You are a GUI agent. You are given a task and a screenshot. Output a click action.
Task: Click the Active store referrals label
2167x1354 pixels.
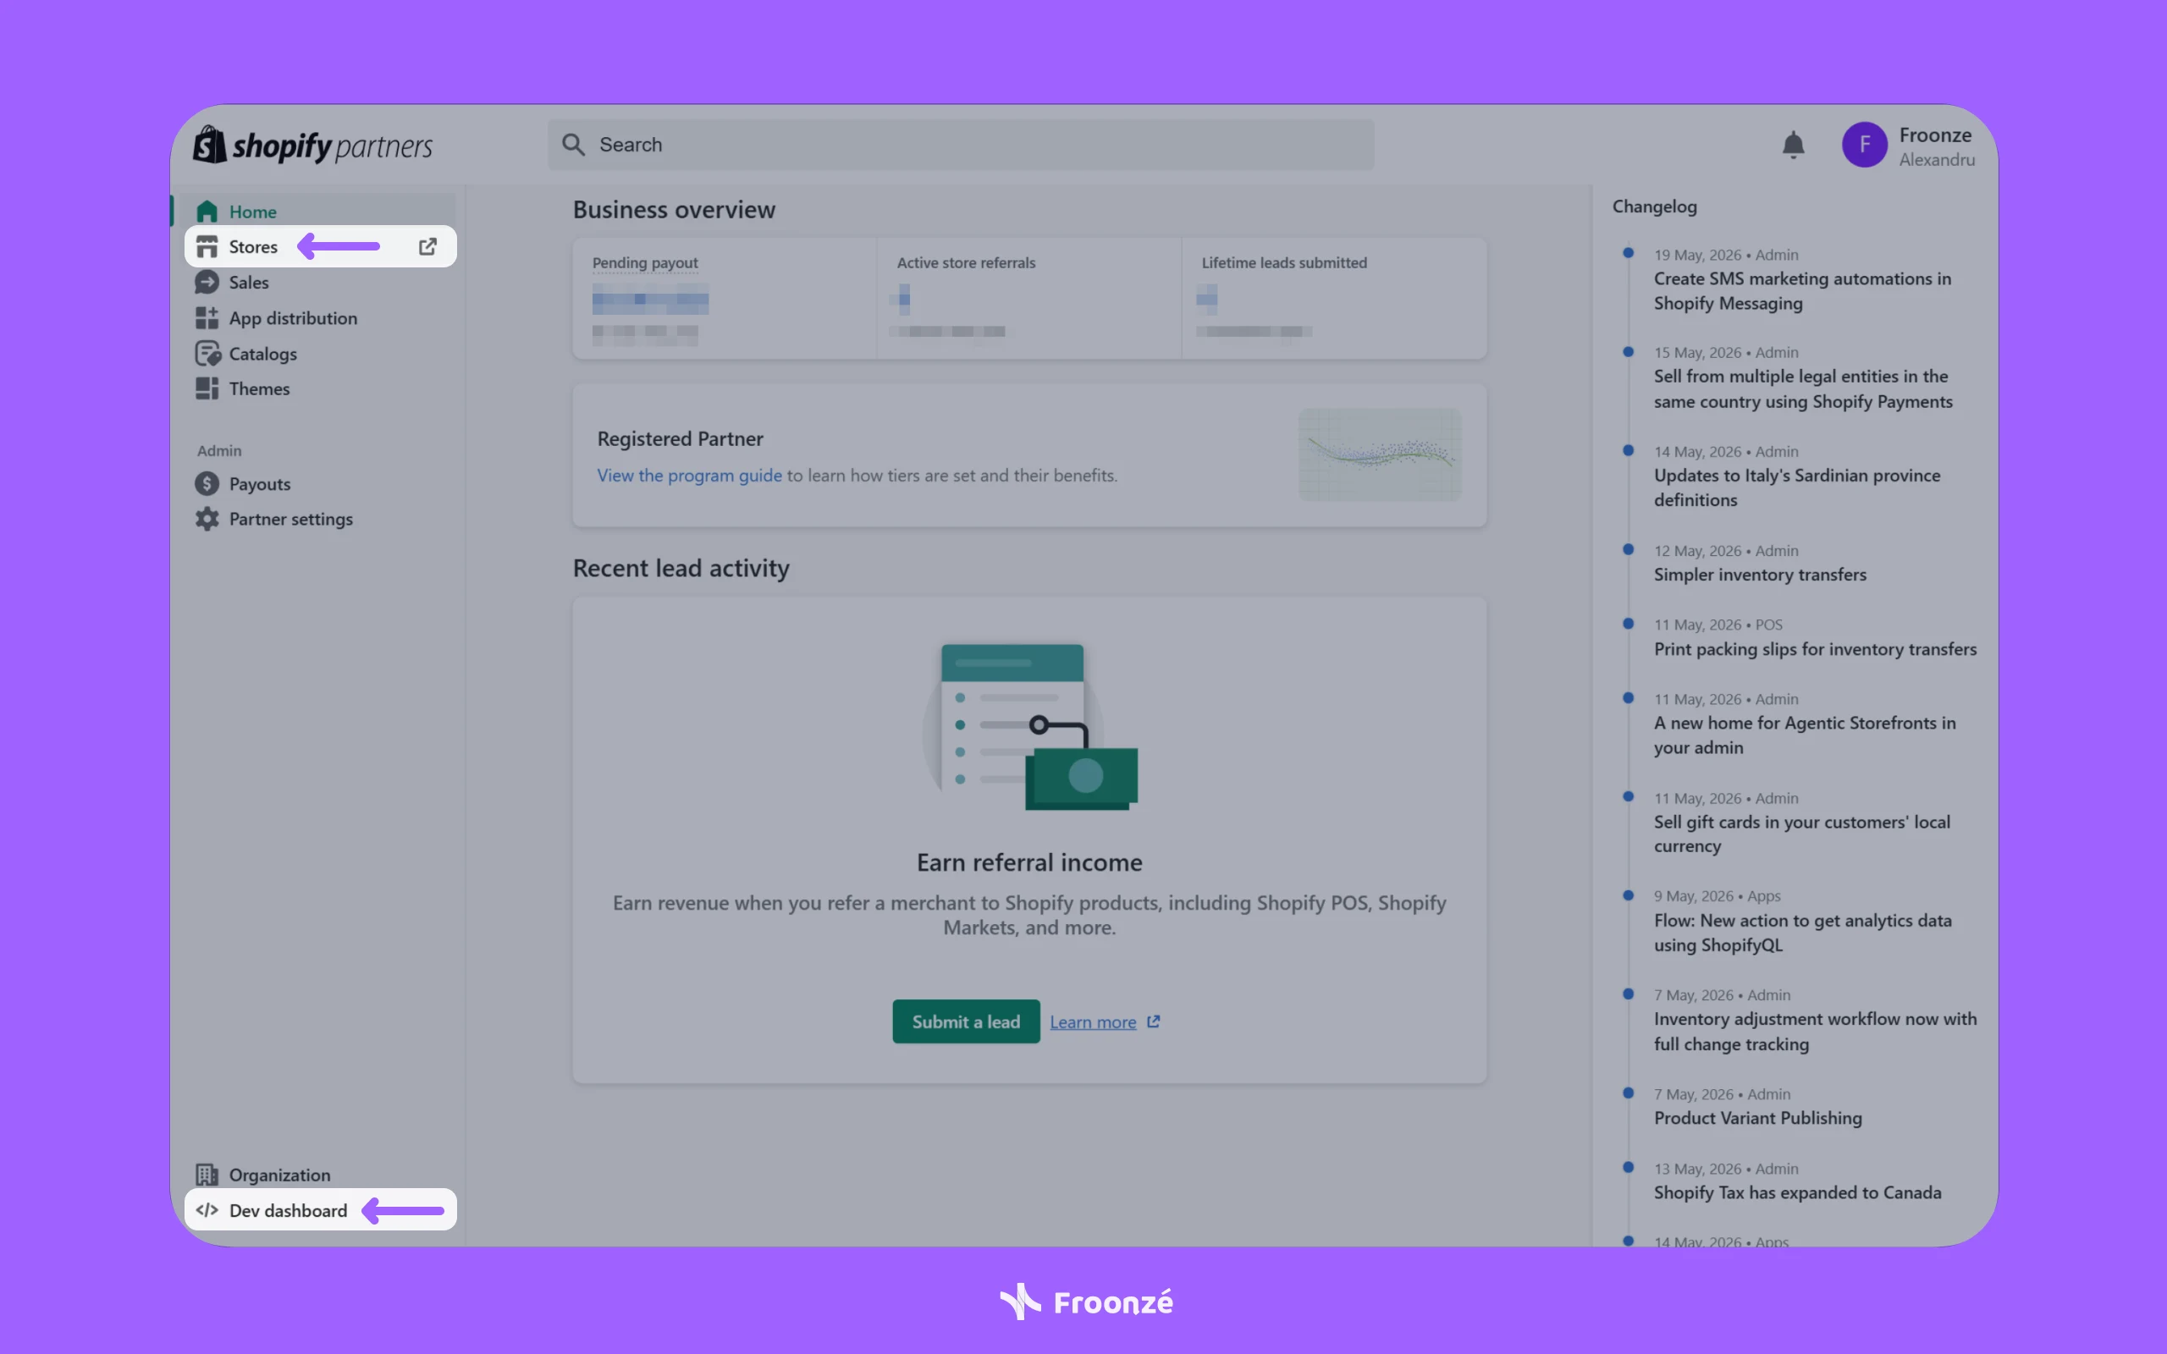(966, 262)
